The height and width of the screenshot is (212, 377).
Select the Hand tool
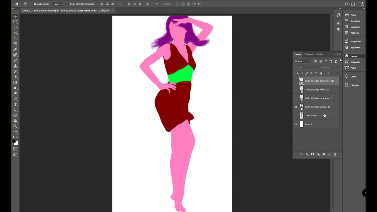pos(15,121)
